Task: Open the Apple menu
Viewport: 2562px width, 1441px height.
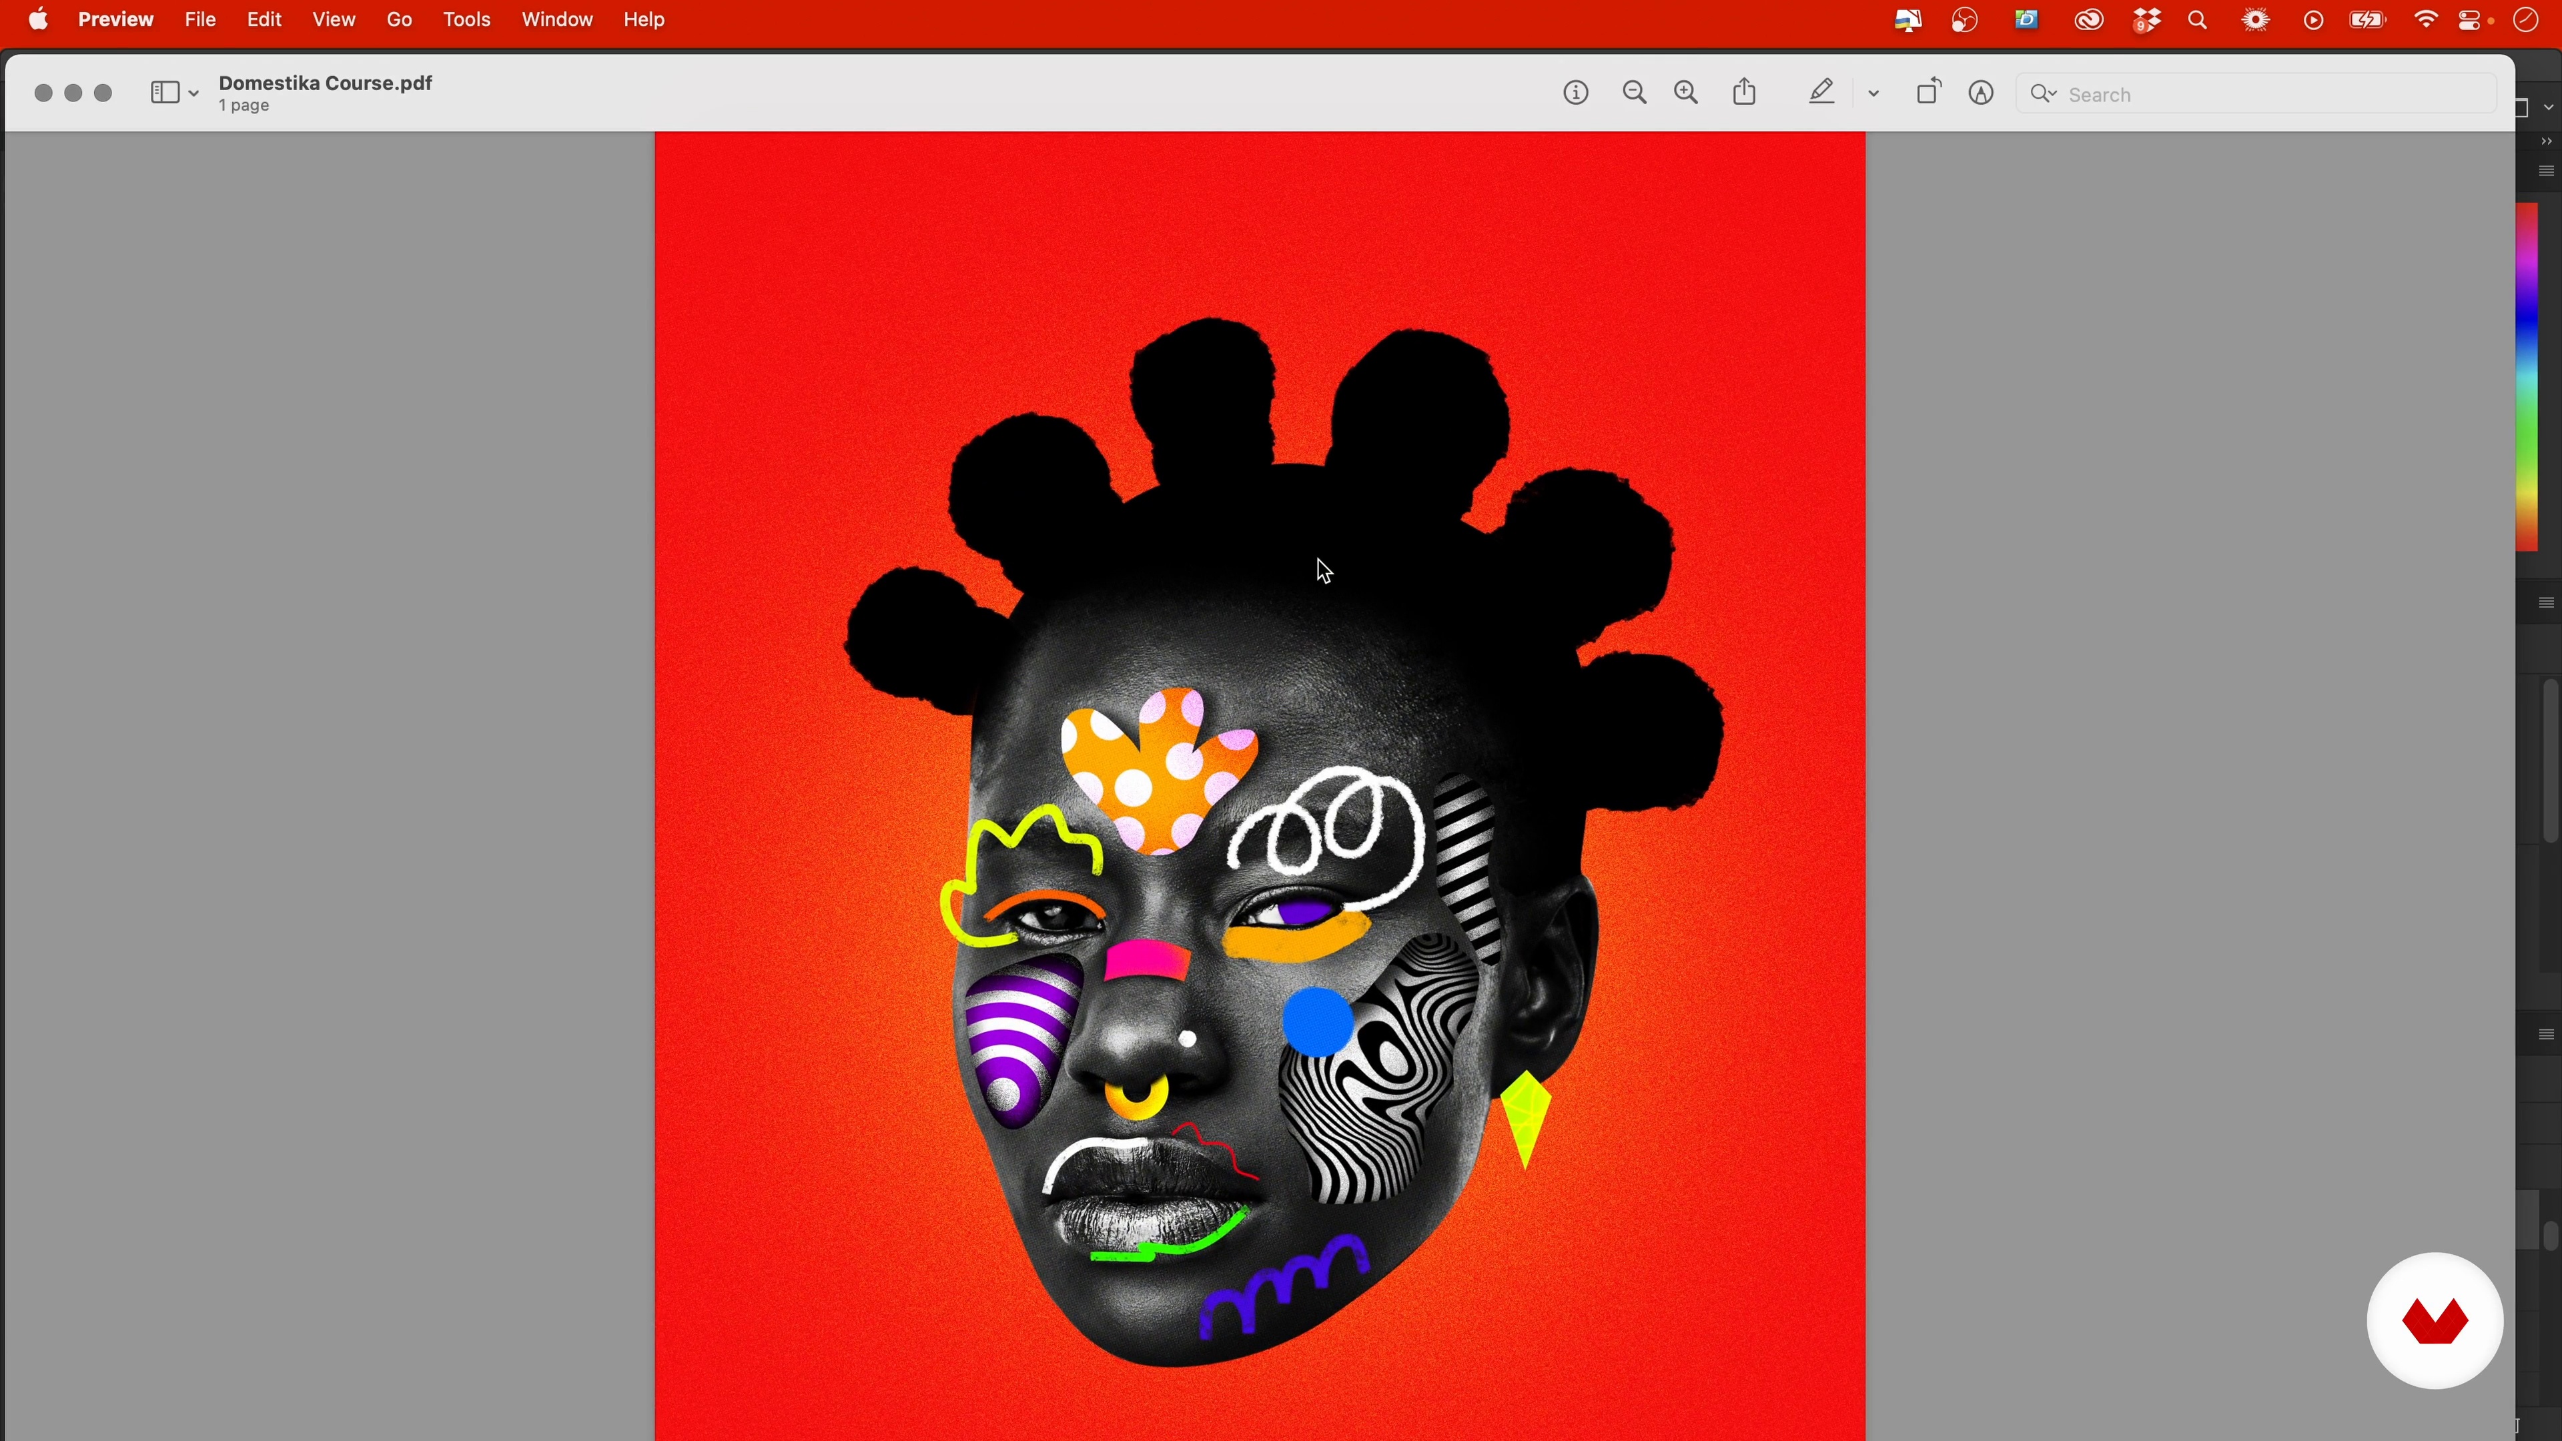Action: 39,20
